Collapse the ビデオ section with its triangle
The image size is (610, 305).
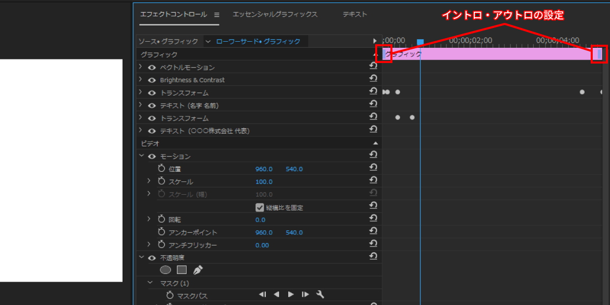pos(376,143)
